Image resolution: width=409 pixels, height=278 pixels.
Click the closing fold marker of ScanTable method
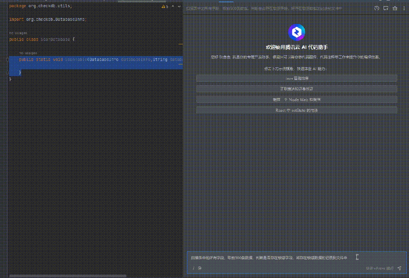click(x=7, y=73)
